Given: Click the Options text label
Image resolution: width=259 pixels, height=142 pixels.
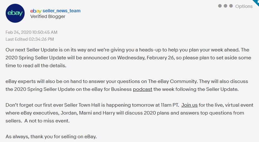Looking at the screenshot, I should coord(244,6).
